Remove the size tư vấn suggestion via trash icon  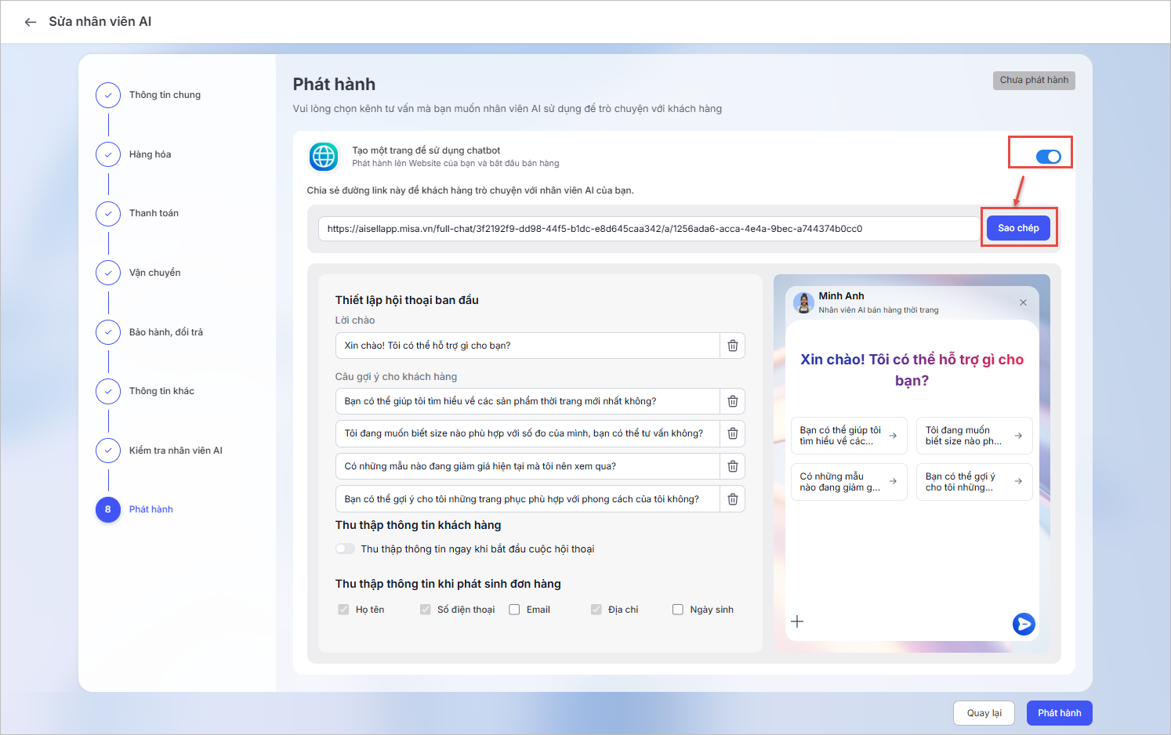coord(732,433)
